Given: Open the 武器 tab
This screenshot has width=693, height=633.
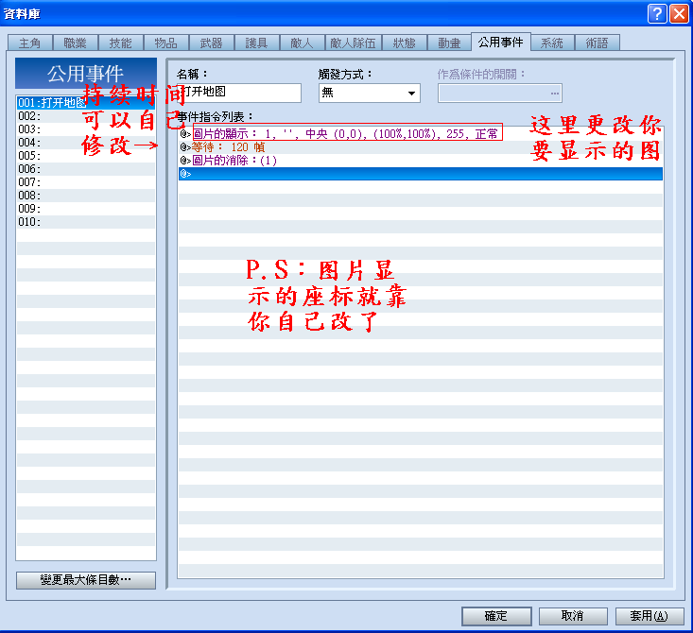Looking at the screenshot, I should coord(211,43).
